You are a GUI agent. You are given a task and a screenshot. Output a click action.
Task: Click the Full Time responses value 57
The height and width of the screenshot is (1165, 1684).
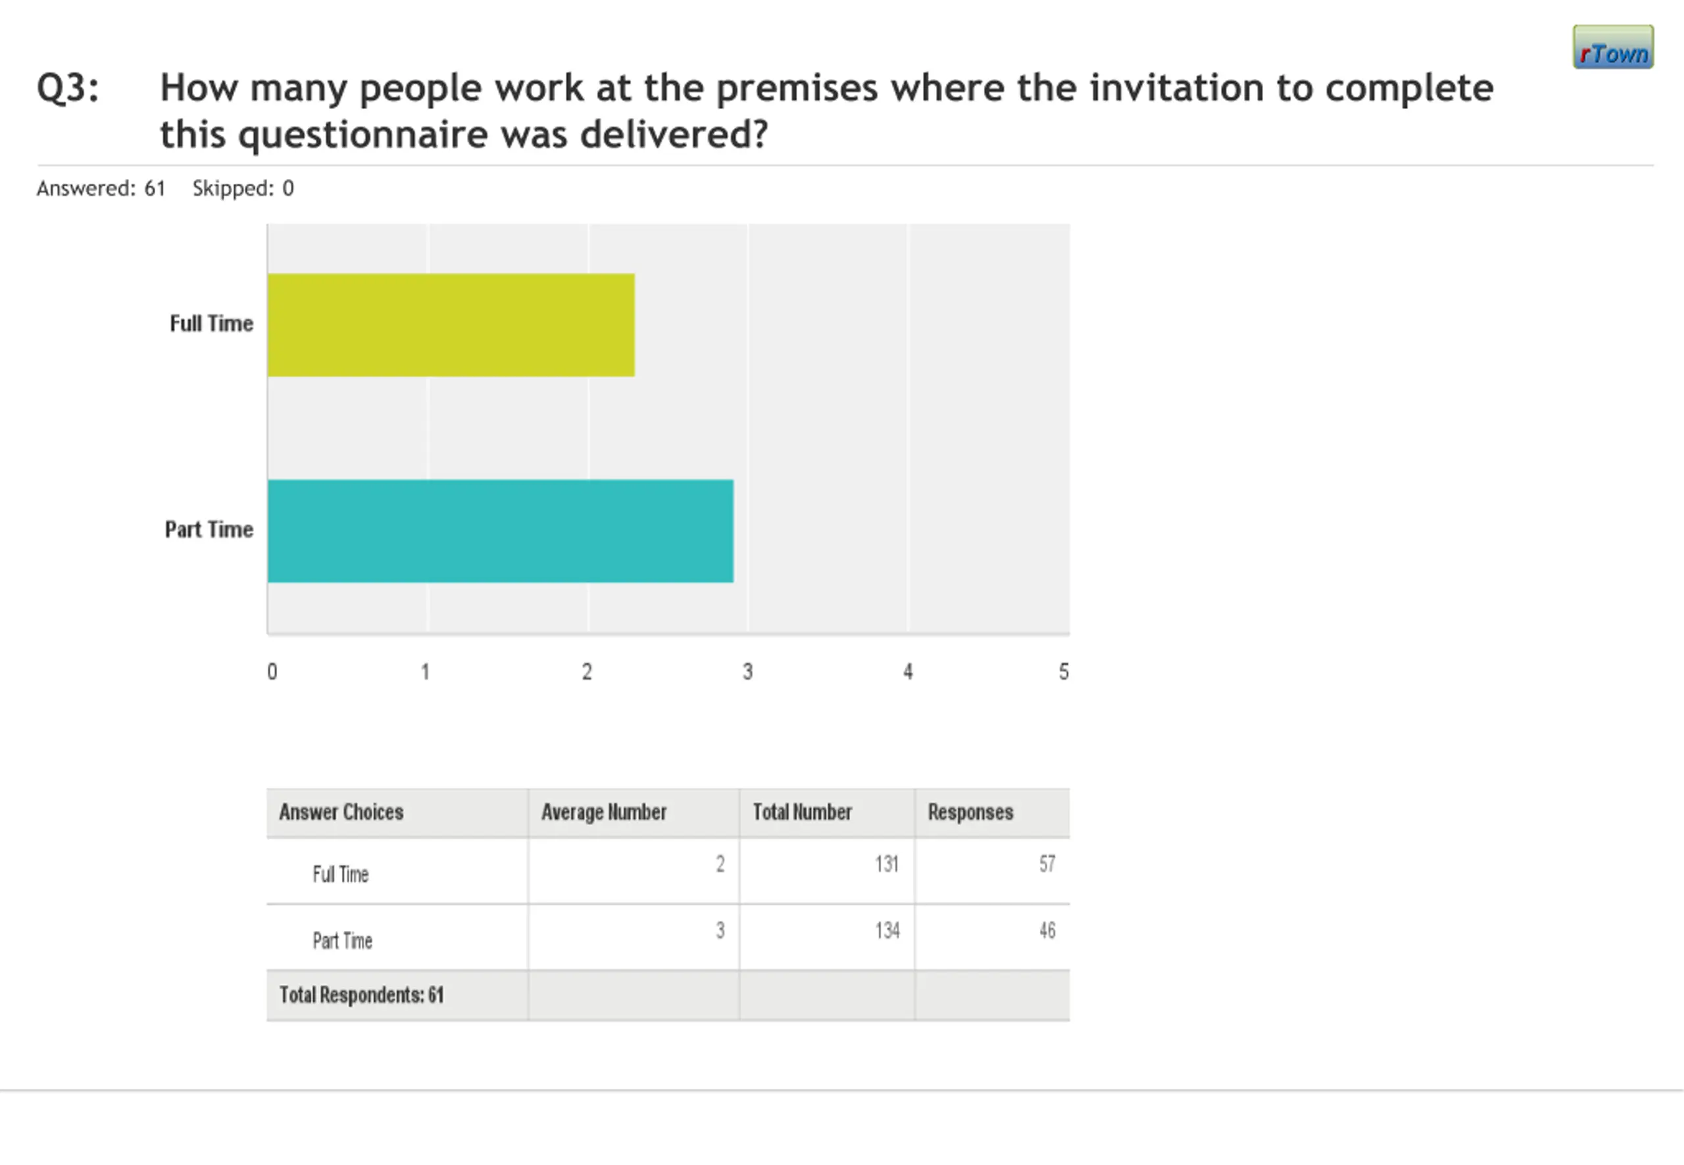(1047, 865)
